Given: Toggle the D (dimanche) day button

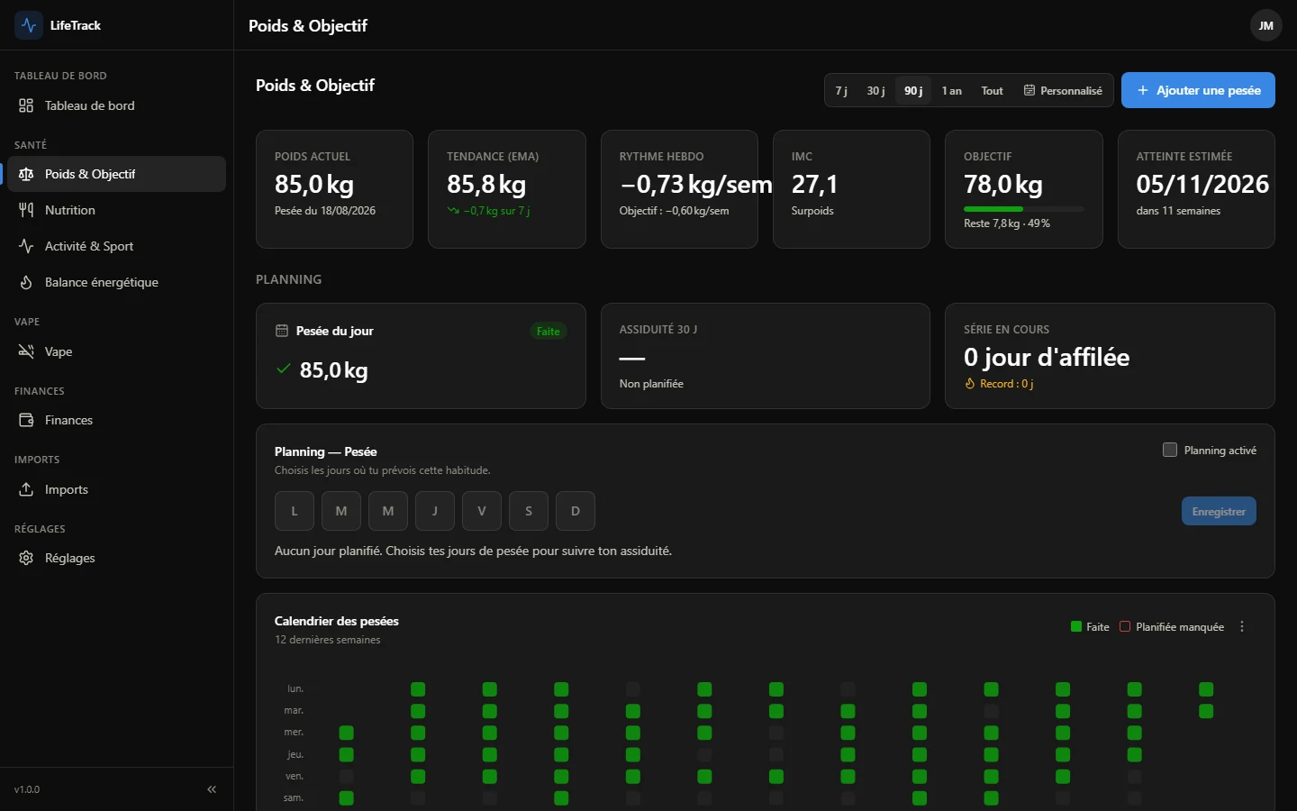Looking at the screenshot, I should (576, 511).
